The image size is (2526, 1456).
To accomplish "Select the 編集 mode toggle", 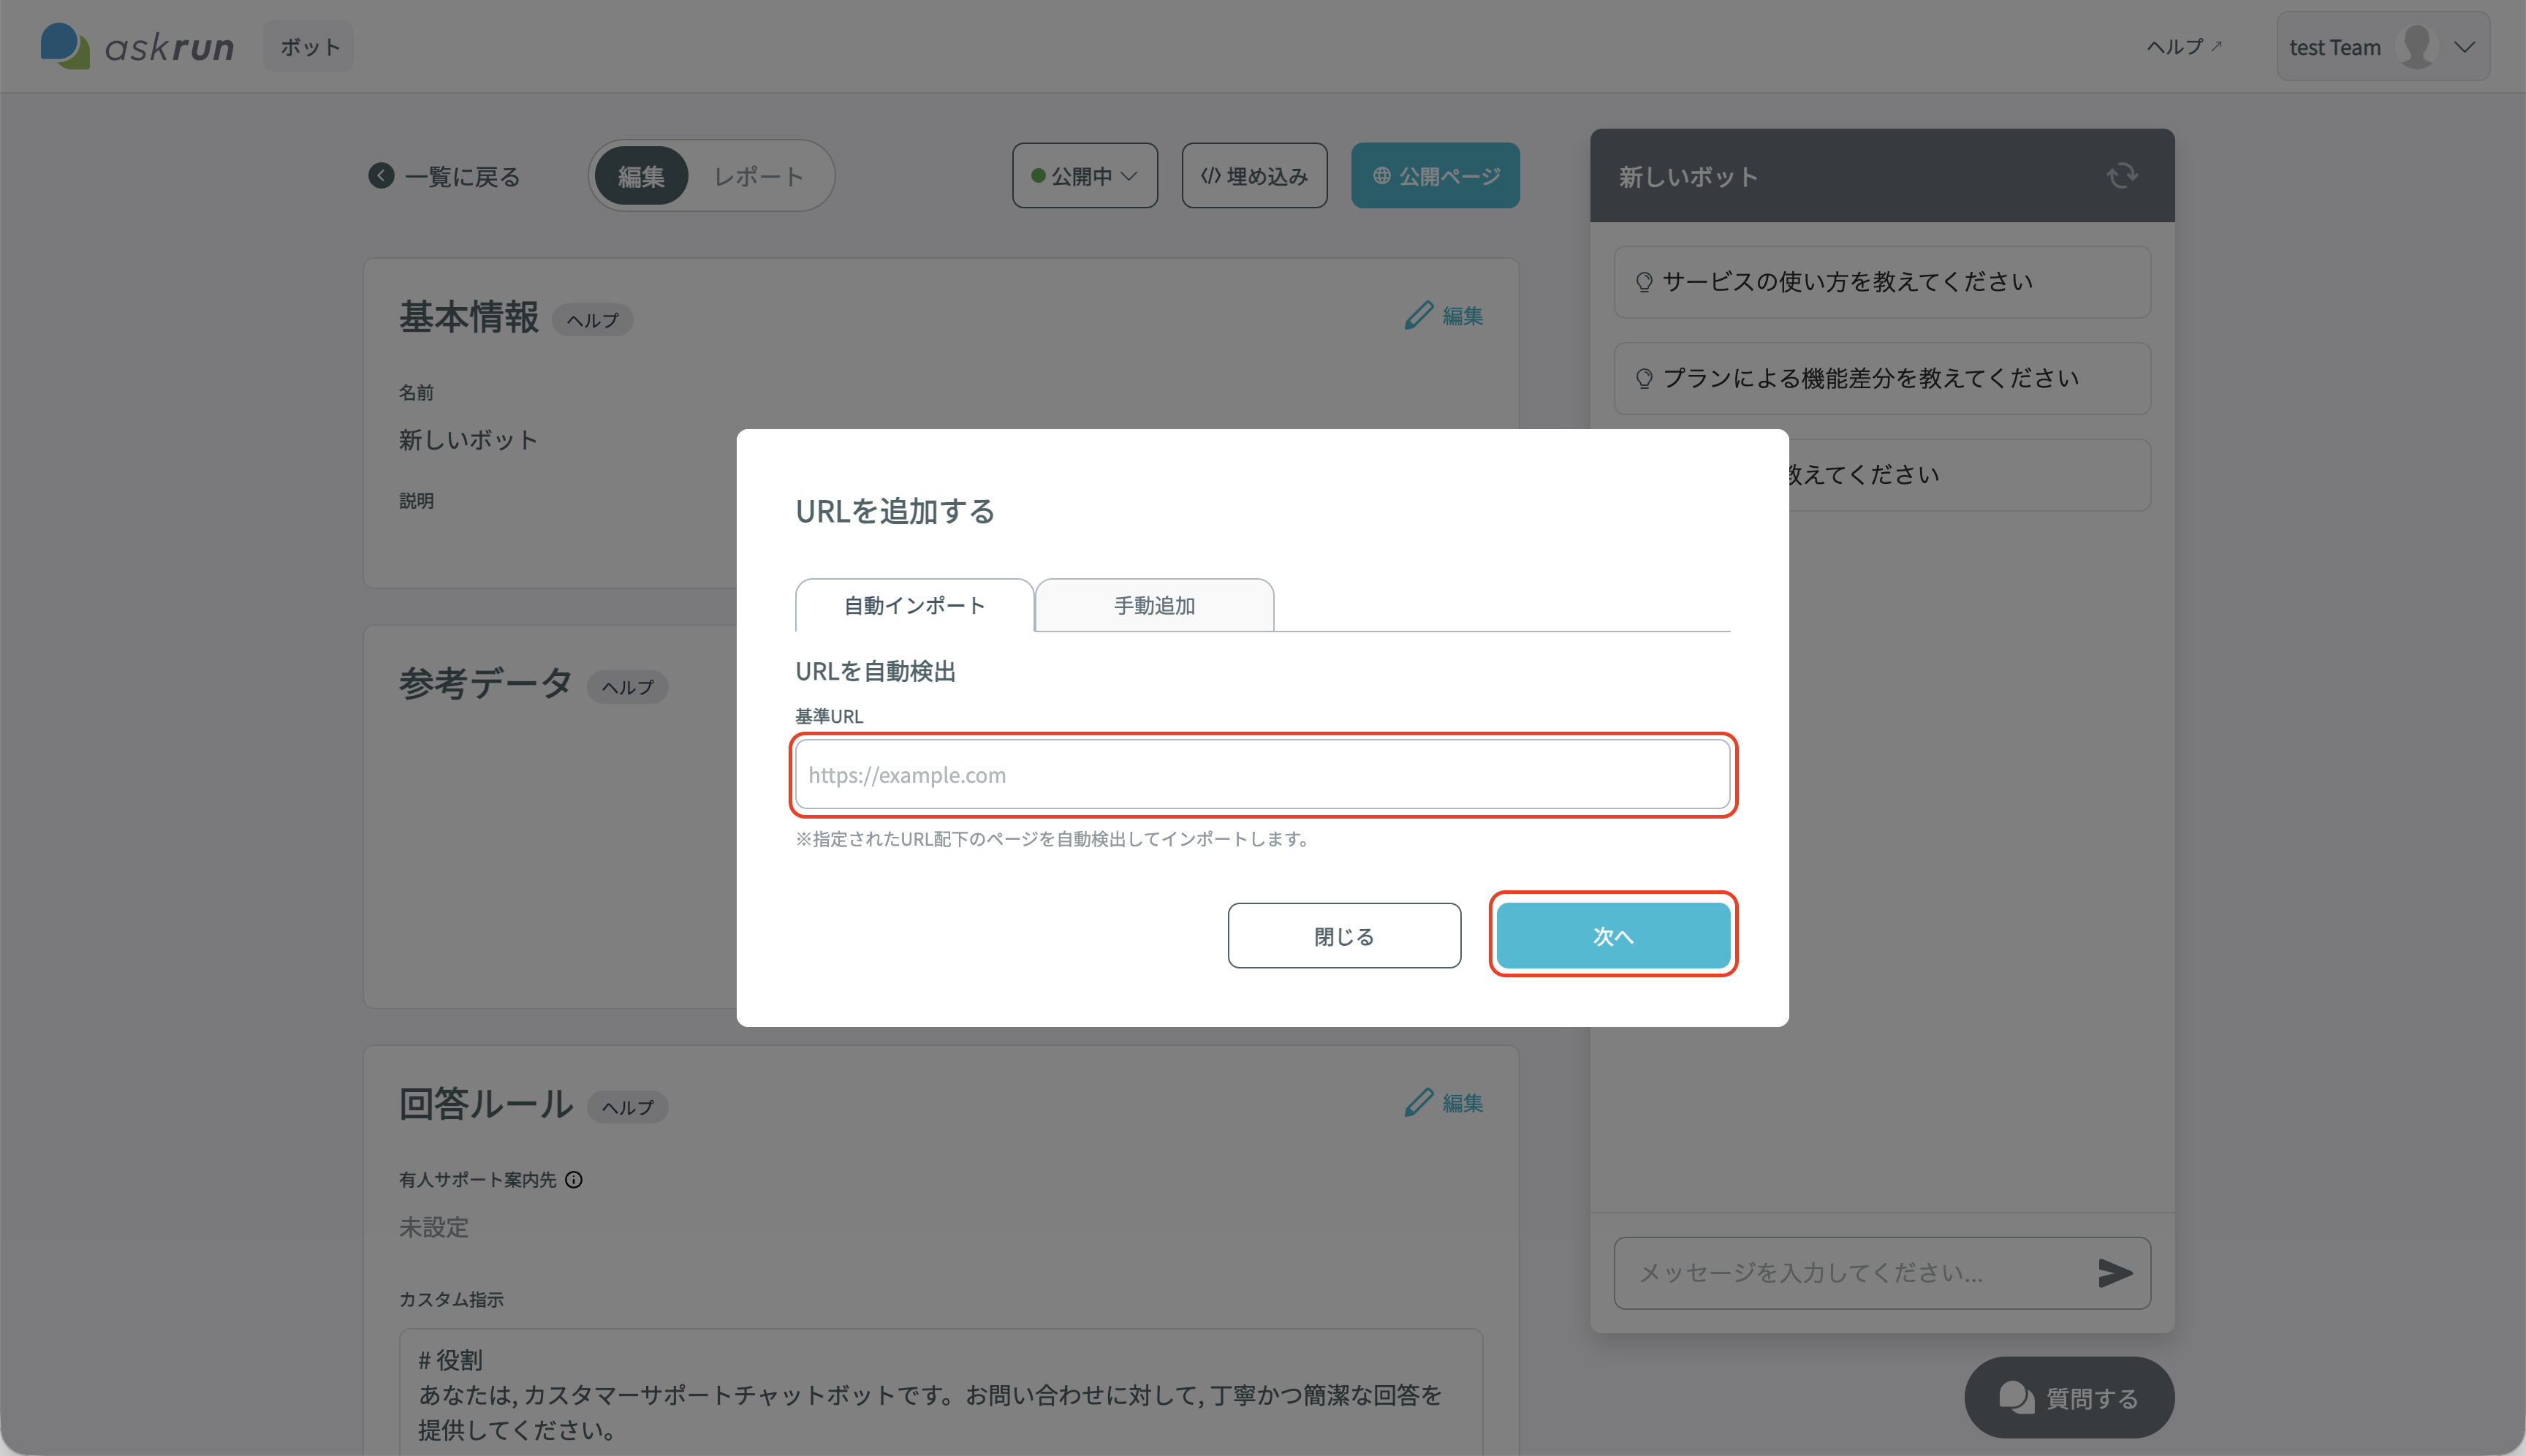I will coord(641,176).
